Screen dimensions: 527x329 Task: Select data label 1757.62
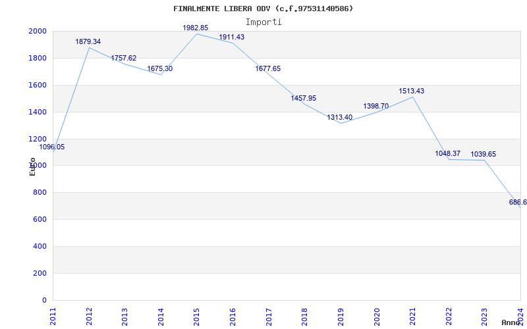pos(124,58)
